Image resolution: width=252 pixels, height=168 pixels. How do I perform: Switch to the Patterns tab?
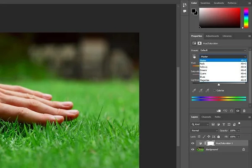point(232,3)
